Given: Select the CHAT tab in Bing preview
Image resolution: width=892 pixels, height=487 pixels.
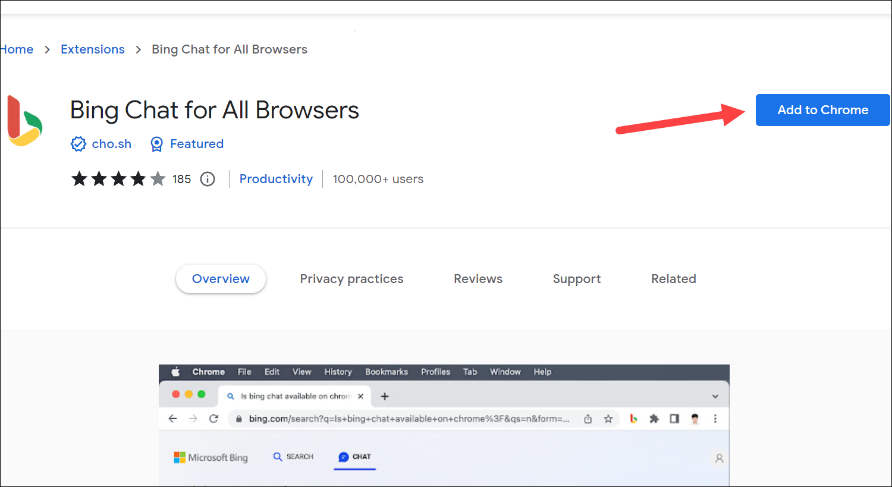Looking at the screenshot, I should pos(354,457).
